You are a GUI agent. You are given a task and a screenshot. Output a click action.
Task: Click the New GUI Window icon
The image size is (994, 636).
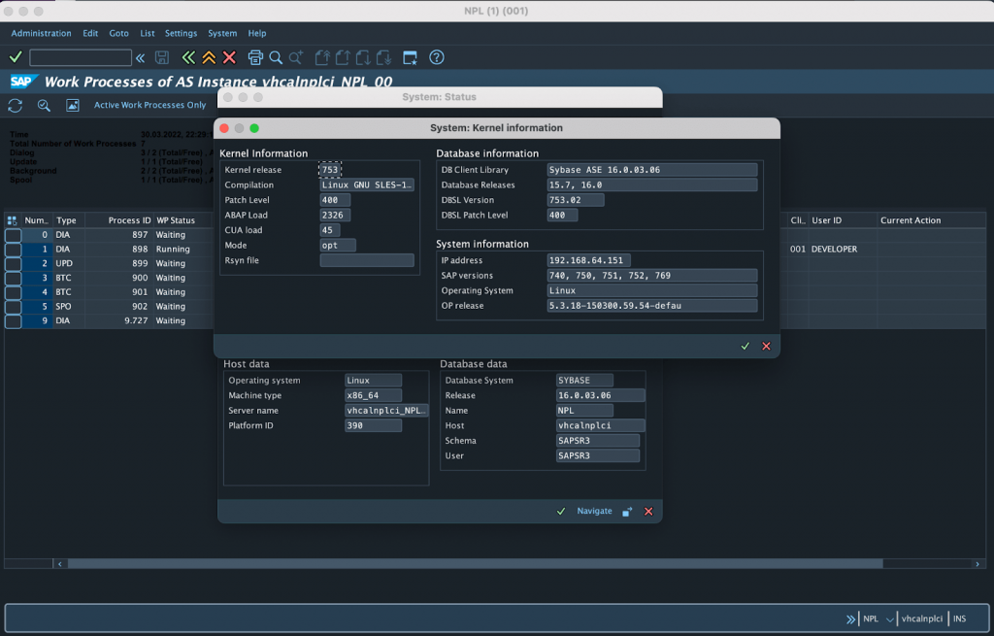[x=411, y=57]
